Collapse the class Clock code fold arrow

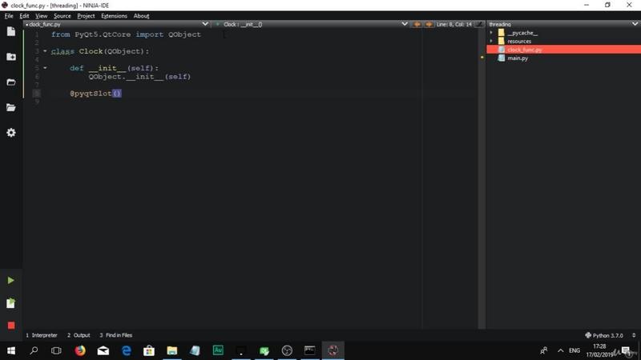(45, 51)
